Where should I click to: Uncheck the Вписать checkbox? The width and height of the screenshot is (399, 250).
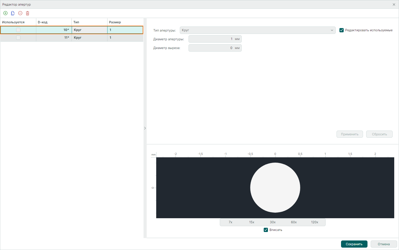pos(266,230)
